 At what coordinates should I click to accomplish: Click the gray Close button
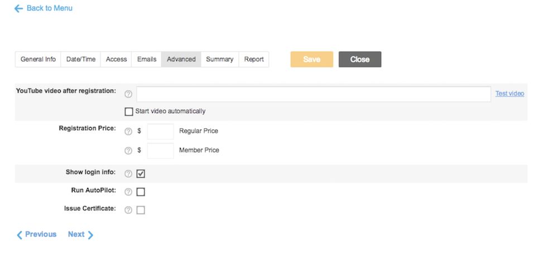tap(360, 60)
